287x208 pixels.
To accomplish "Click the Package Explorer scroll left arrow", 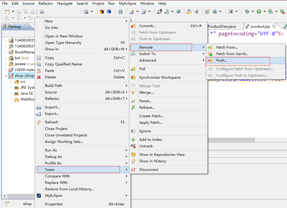I will coord(4,196).
